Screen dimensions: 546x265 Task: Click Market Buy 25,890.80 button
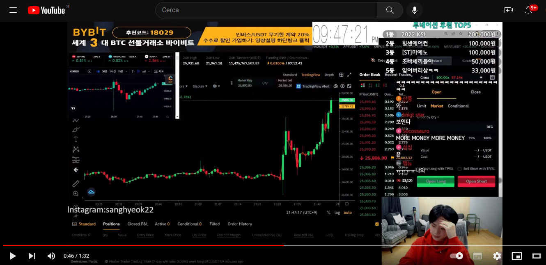click(x=245, y=83)
